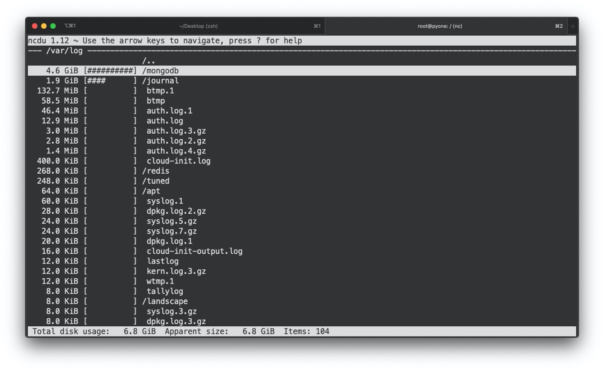Viewport: 604px width, 371px height.
Task: Open the /tuned directory entry
Action: tap(156, 181)
